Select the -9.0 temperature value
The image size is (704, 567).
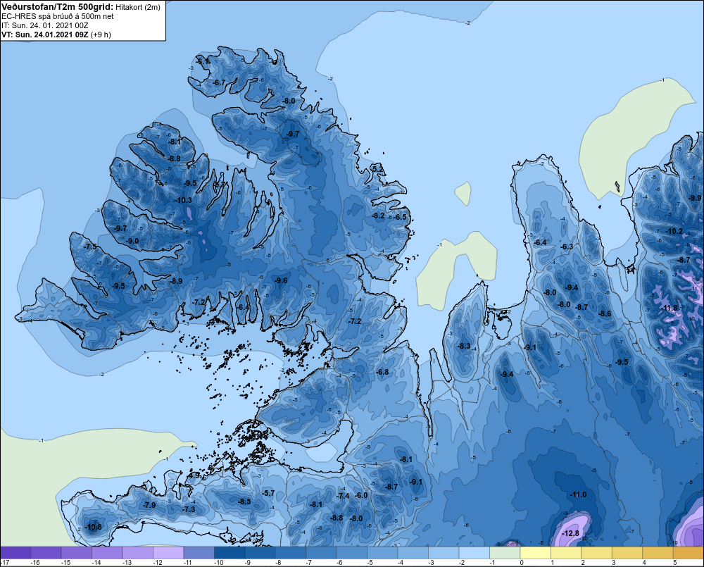click(132, 242)
